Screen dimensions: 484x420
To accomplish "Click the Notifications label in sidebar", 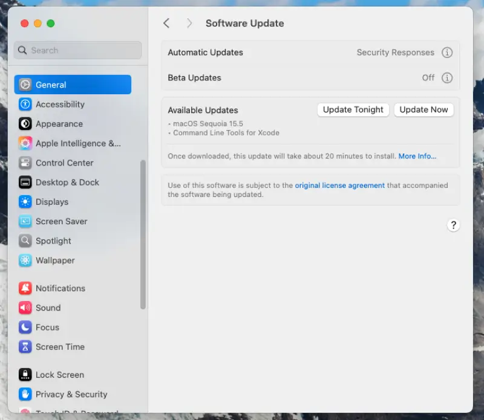I will pos(60,288).
